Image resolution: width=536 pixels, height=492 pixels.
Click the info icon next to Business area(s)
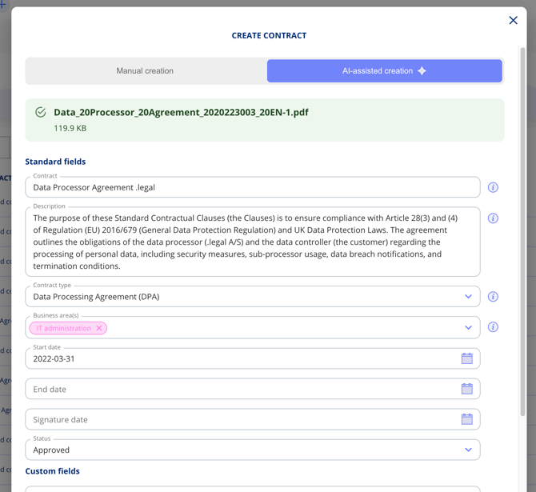pos(493,327)
